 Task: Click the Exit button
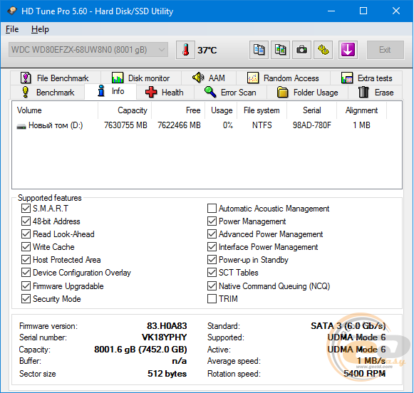(385, 50)
